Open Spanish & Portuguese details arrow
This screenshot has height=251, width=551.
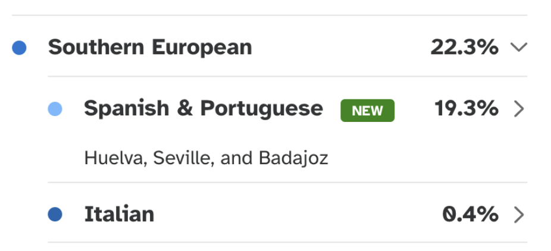point(519,109)
